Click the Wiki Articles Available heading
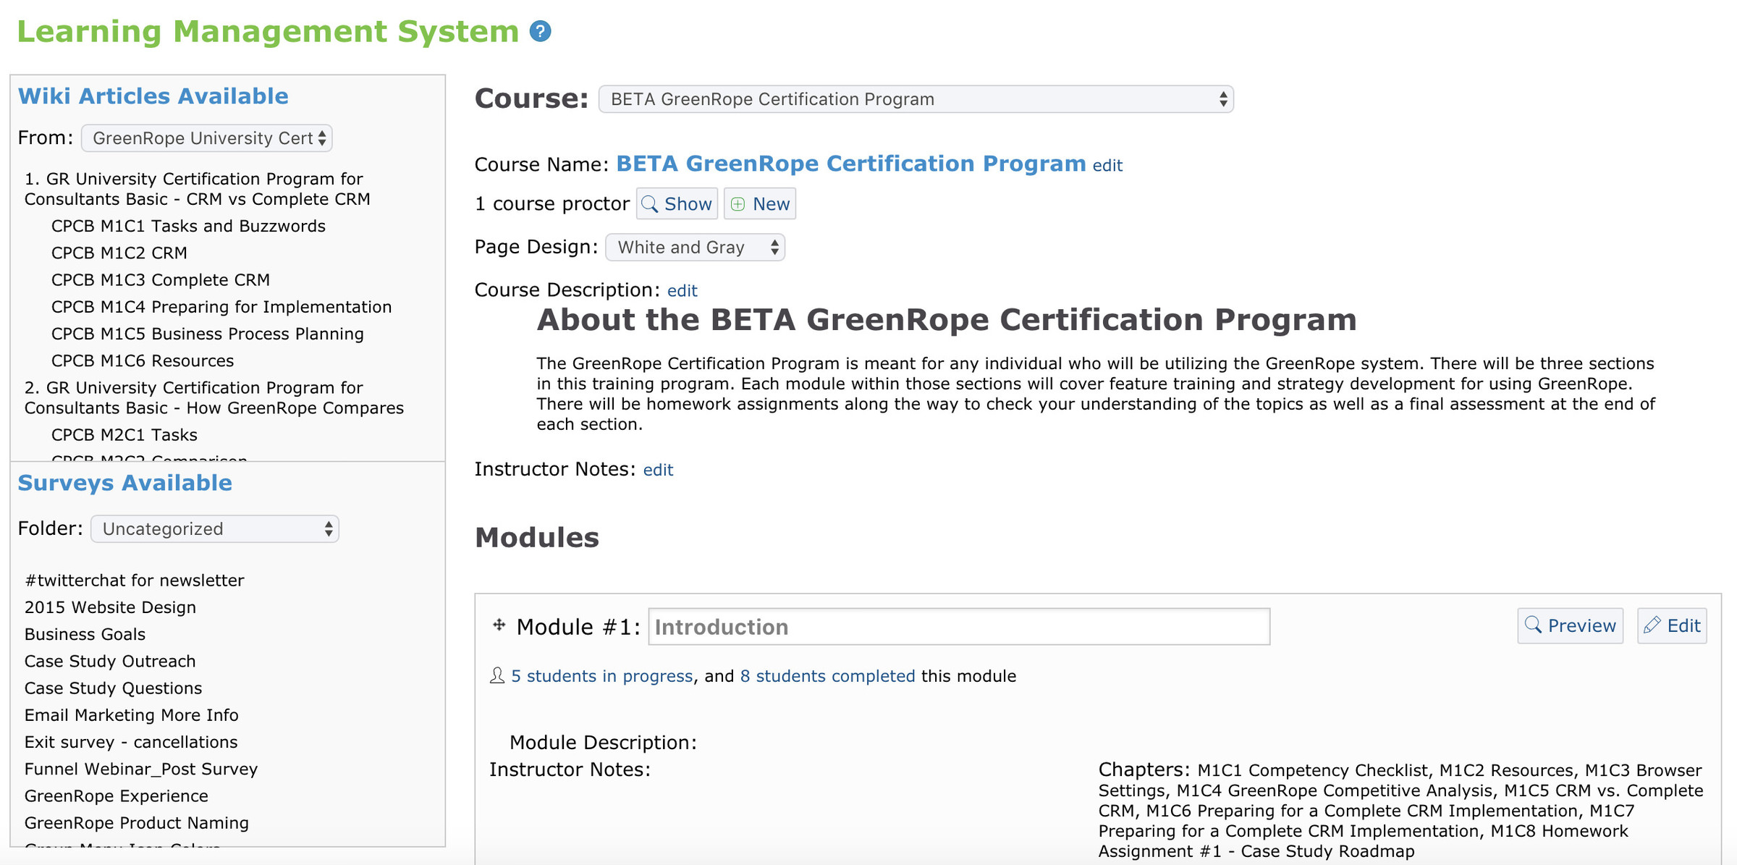 tap(153, 96)
